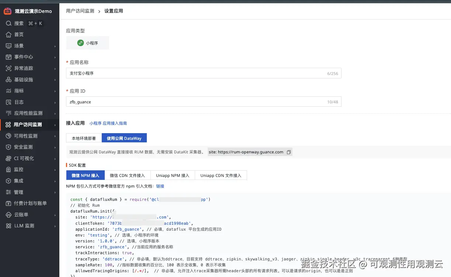The image size is (451, 277).
Task: Click the applicationId 'zfb_guance' code line
Action: tap(148, 229)
